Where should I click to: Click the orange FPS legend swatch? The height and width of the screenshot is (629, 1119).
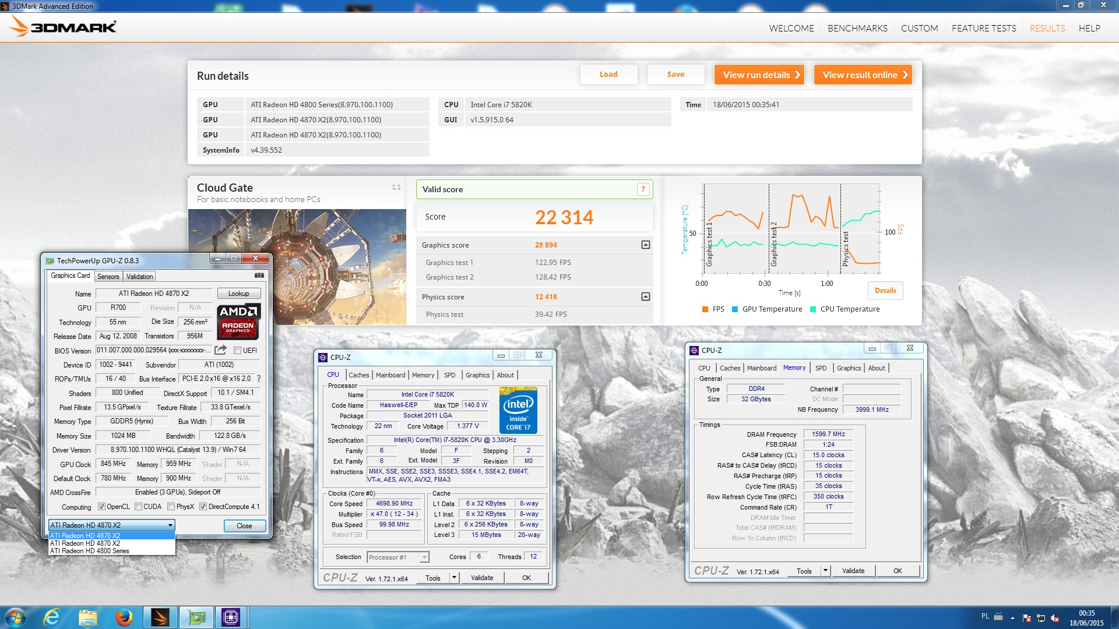[705, 309]
